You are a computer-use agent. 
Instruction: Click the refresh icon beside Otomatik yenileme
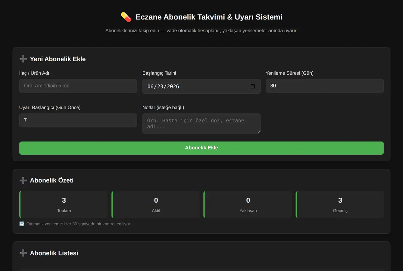pyautogui.click(x=22, y=224)
